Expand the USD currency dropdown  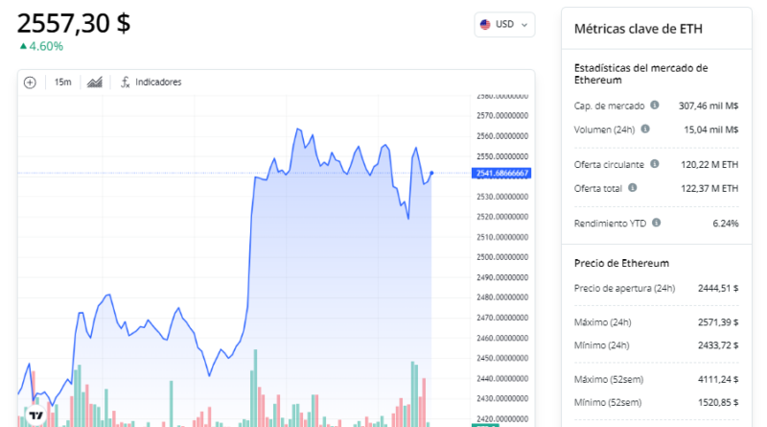click(x=504, y=25)
